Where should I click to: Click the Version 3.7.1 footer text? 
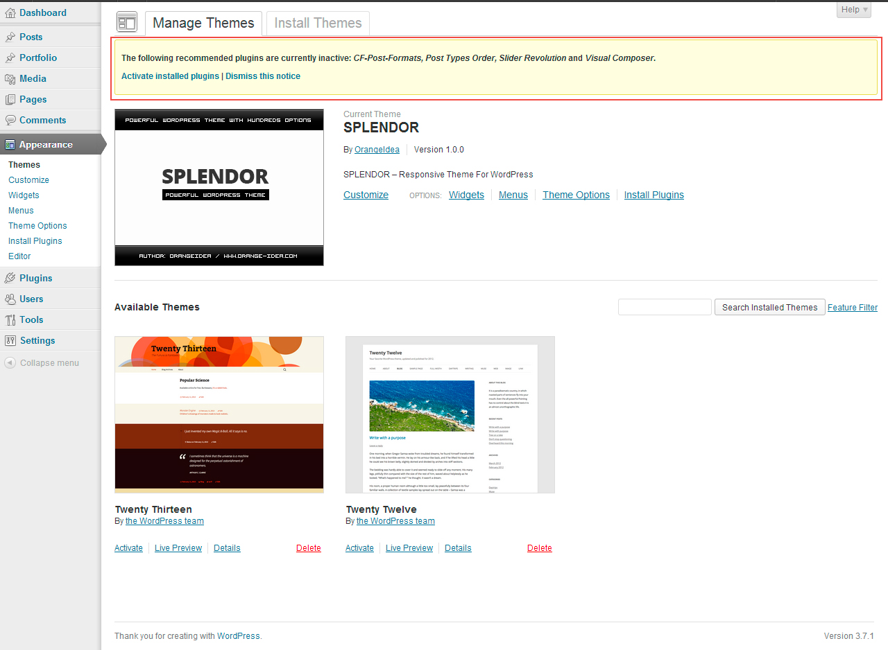pos(849,636)
